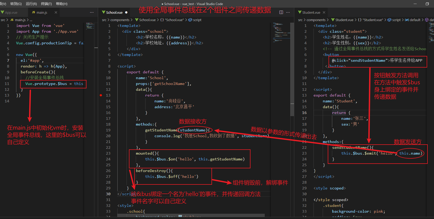434x219 pixels.
Task: Select the School.vue tab
Action: pyautogui.click(x=114, y=12)
